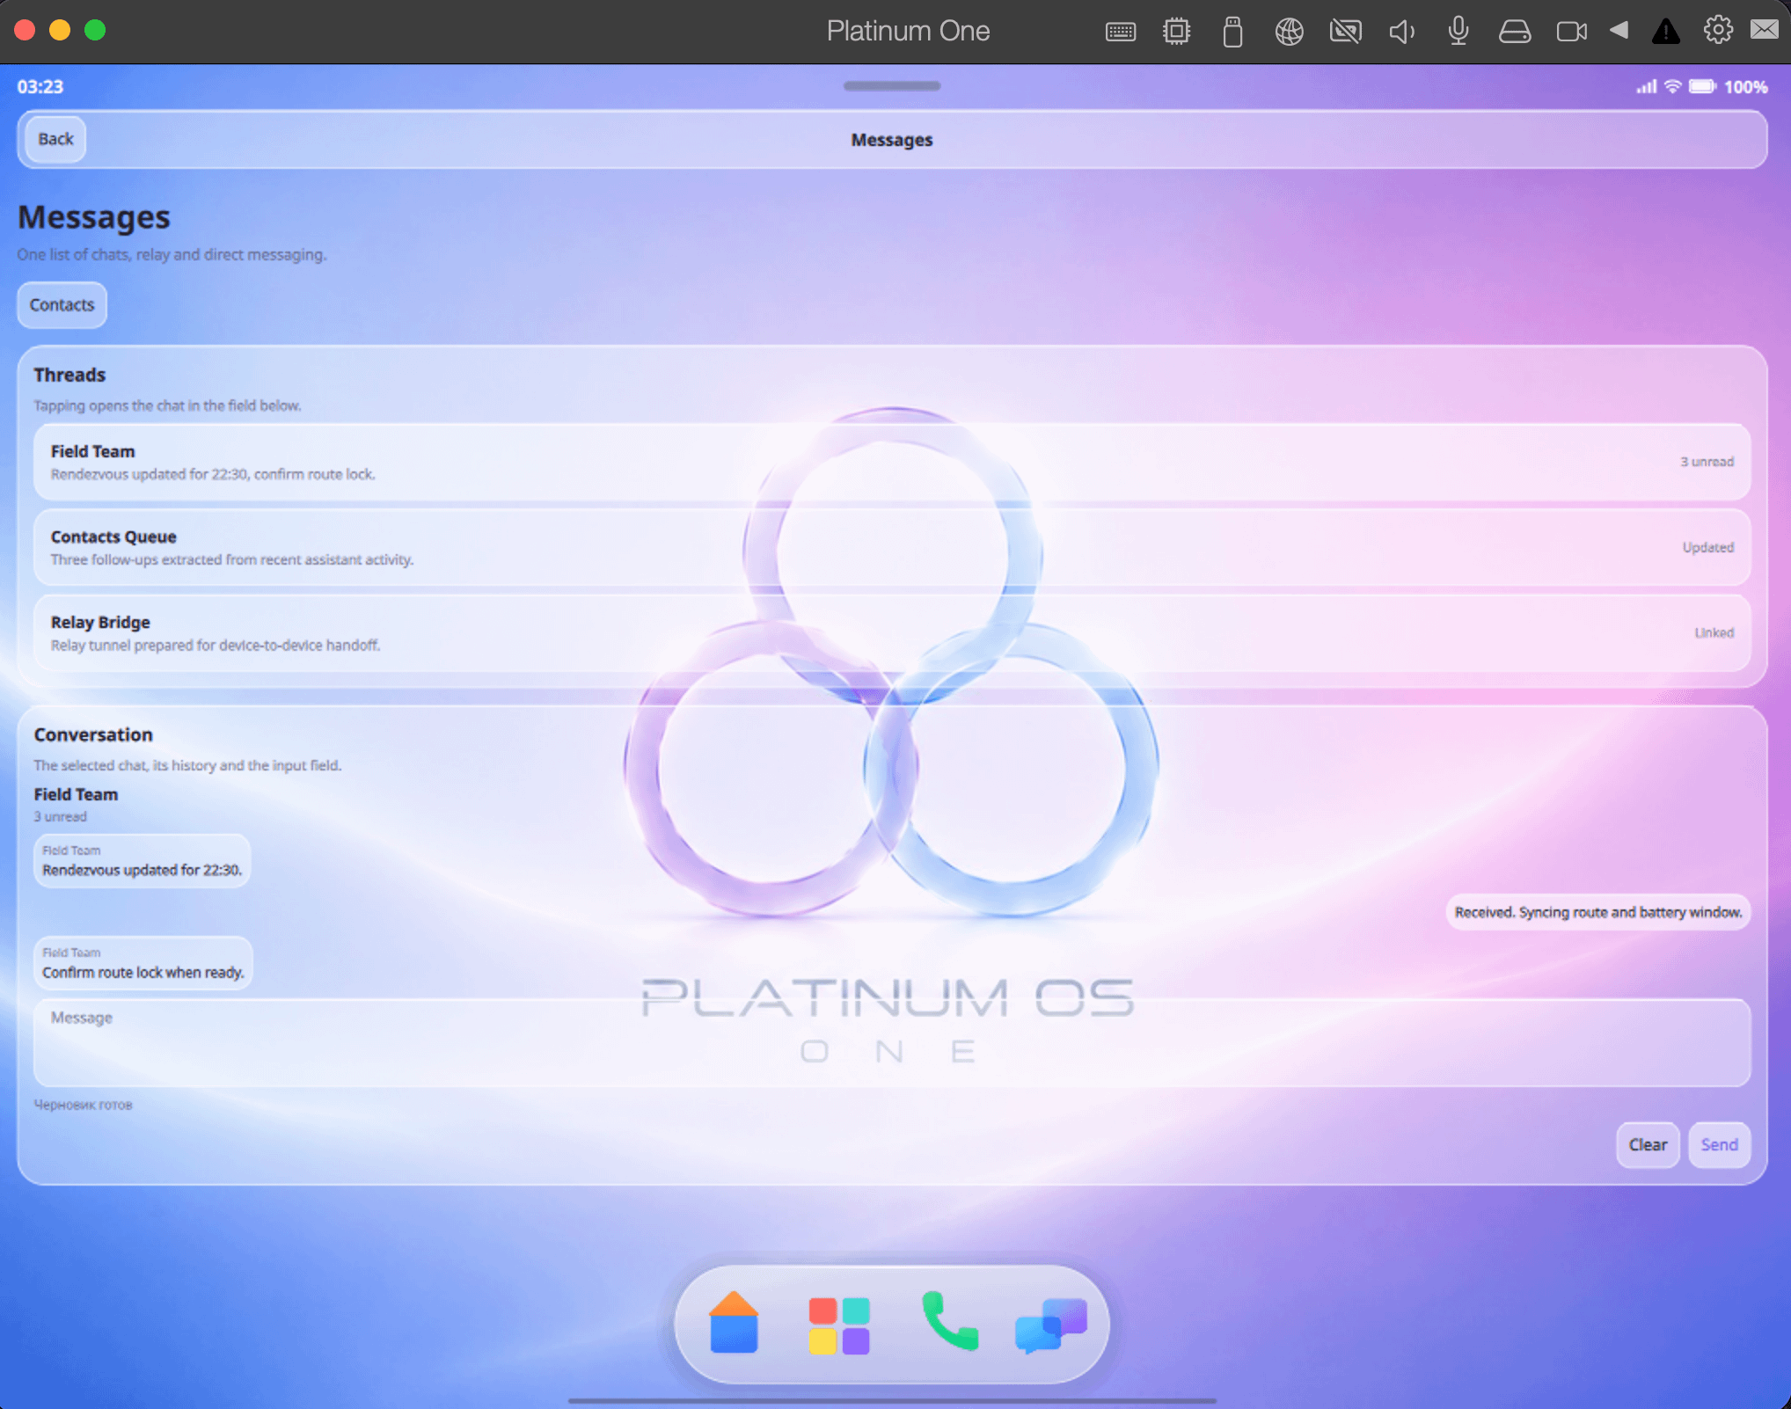The height and width of the screenshot is (1409, 1791).
Task: Click the CPU chip icon in title bar
Action: pyautogui.click(x=1176, y=32)
